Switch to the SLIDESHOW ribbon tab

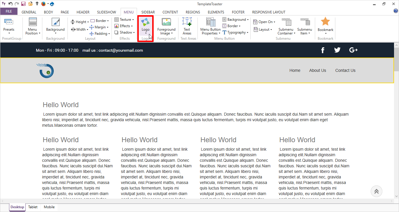[x=106, y=12]
